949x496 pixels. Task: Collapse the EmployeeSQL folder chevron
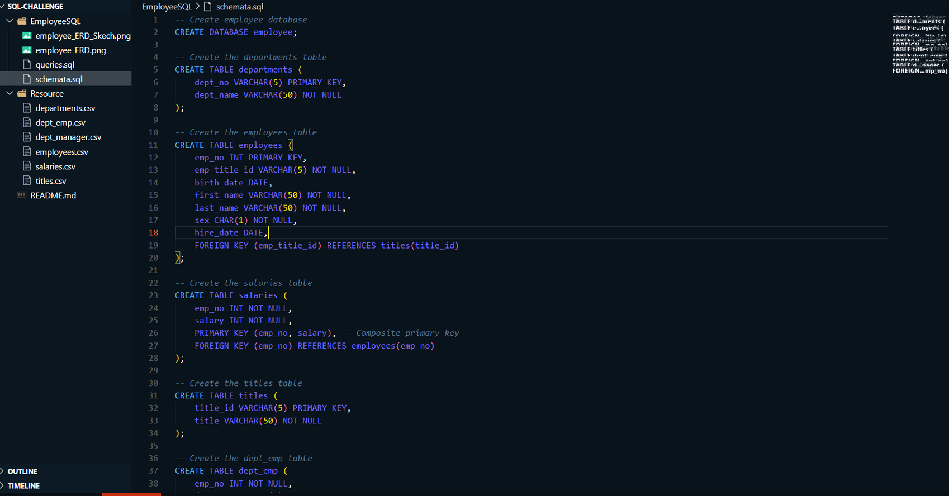10,21
